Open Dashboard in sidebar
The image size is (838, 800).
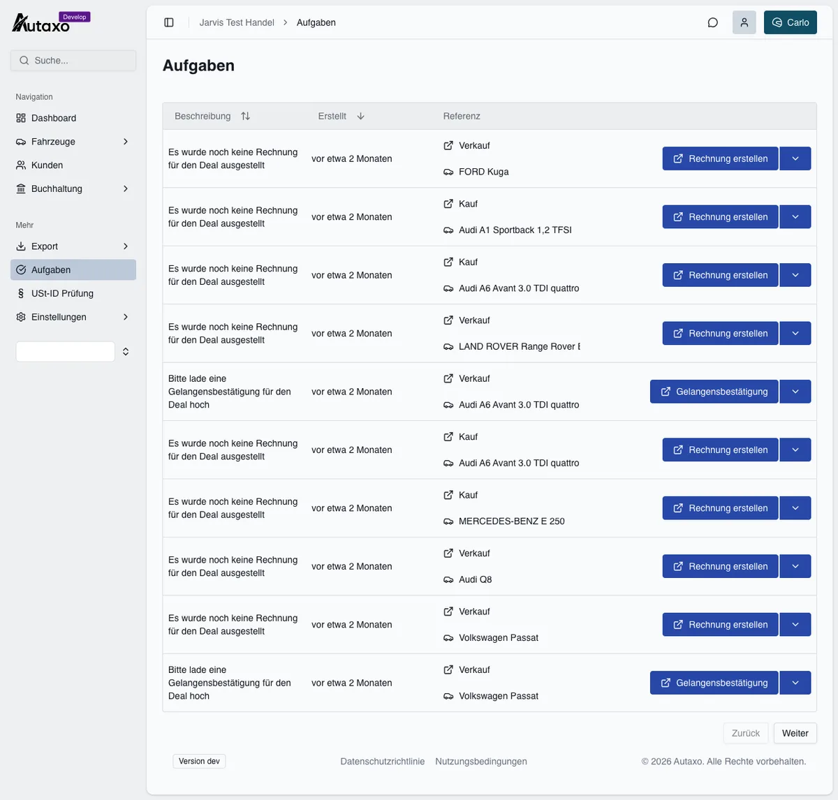[73, 118]
